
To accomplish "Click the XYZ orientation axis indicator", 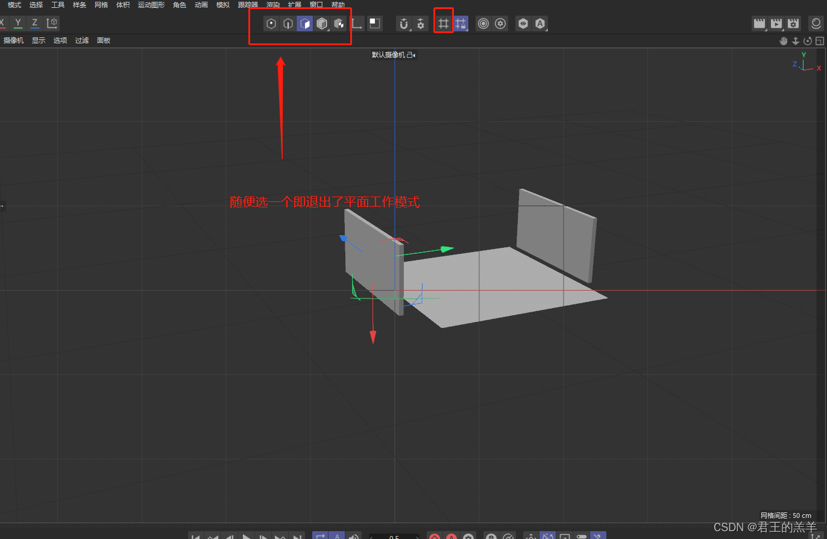I will pyautogui.click(x=807, y=62).
